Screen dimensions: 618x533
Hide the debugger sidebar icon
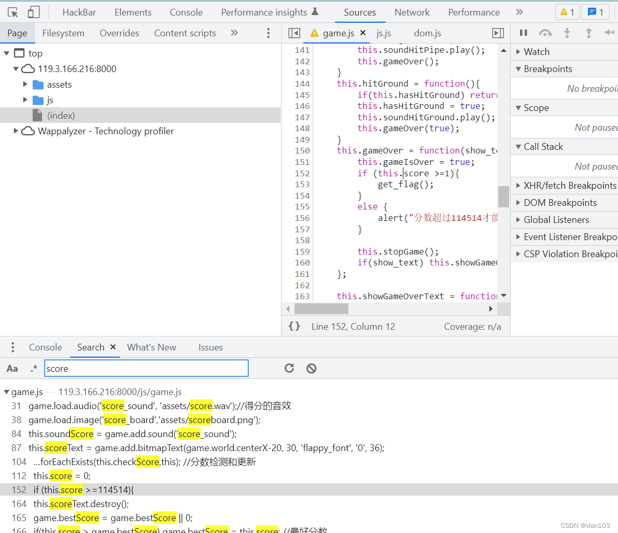[498, 33]
